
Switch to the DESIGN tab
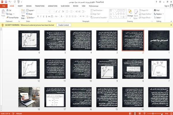click(29, 6)
